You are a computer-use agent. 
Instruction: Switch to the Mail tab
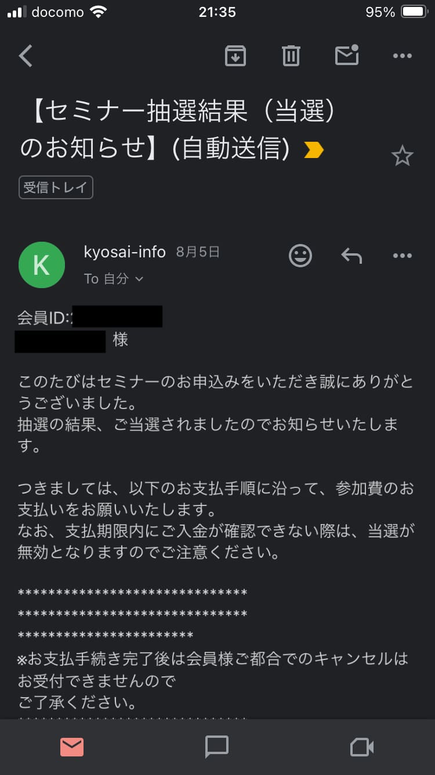pyautogui.click(x=72, y=747)
